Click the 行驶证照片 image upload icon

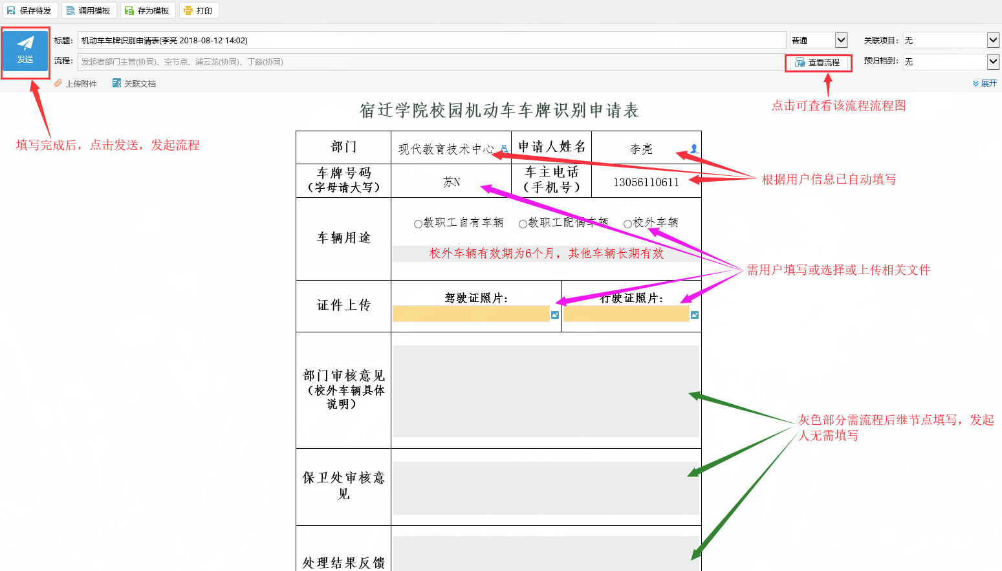[695, 315]
